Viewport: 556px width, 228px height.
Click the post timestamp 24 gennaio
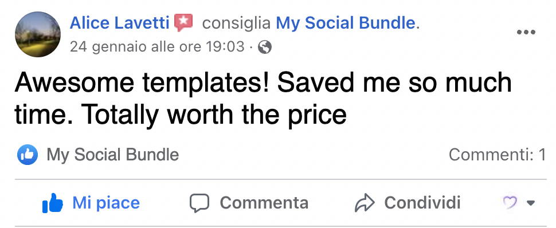157,46
